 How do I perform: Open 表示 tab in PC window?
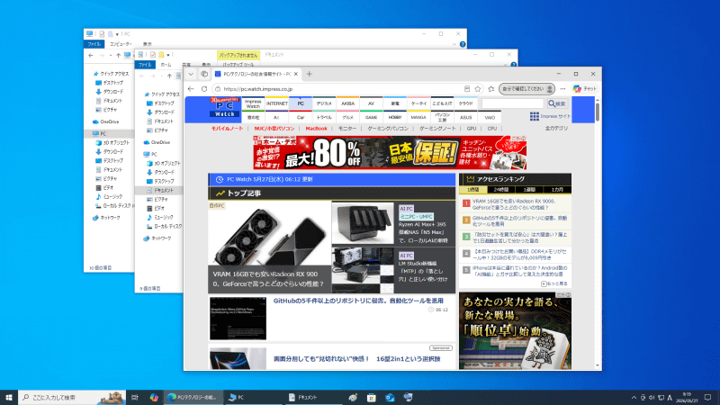pos(148,44)
